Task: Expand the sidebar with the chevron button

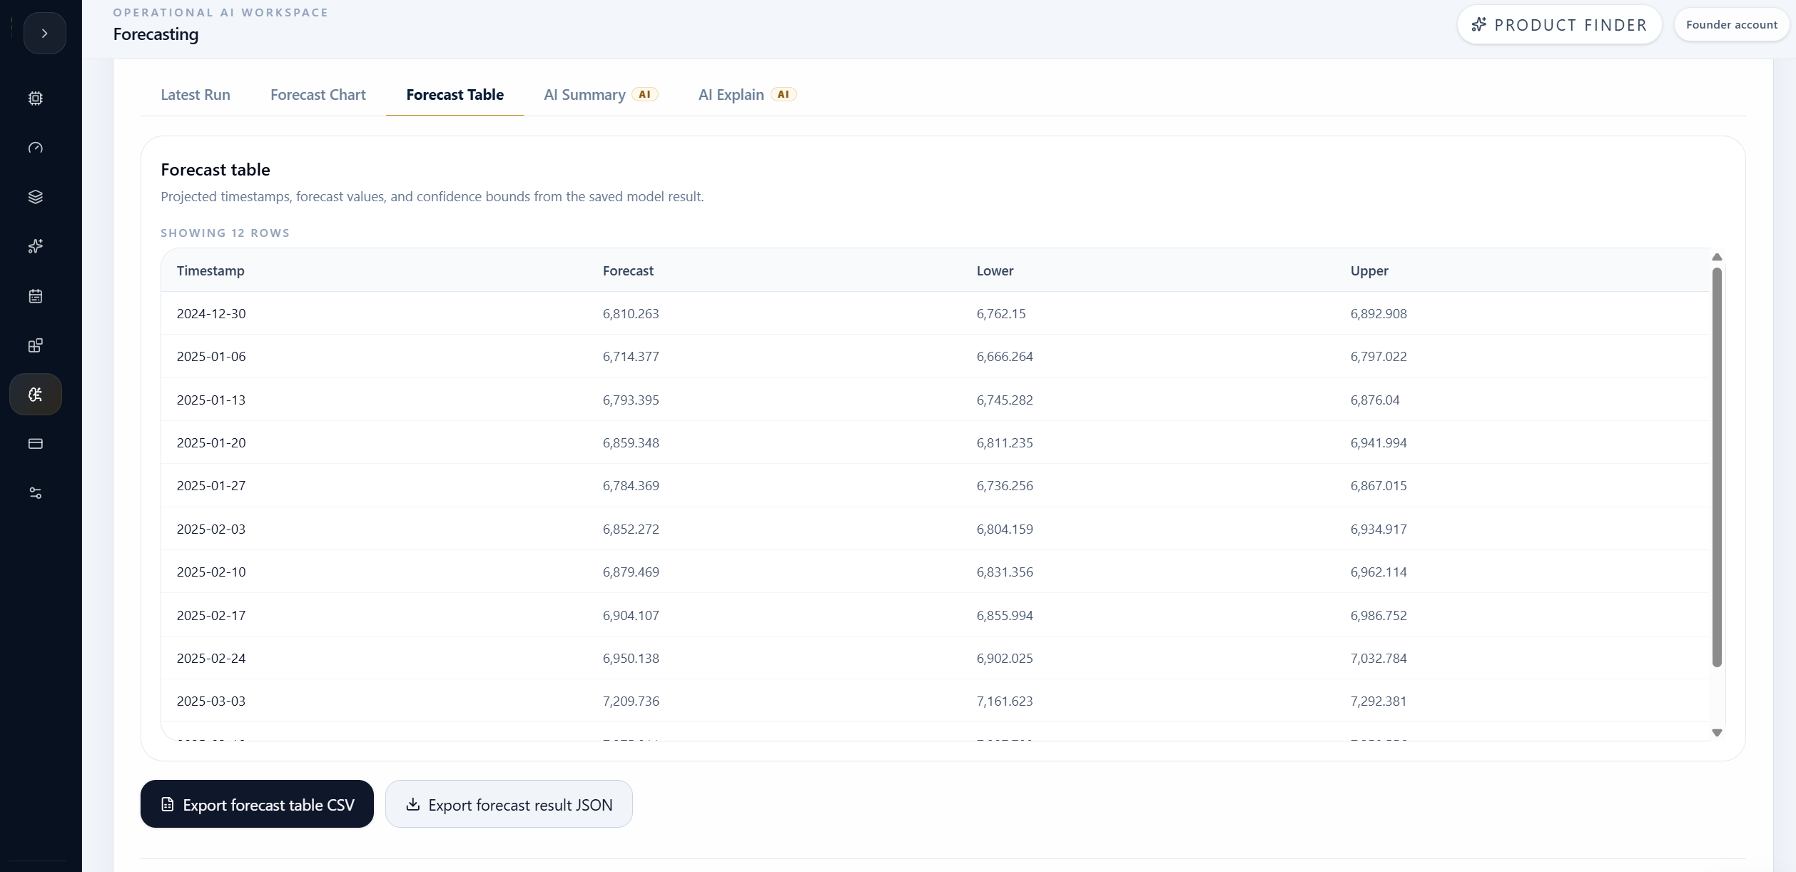Action: tap(44, 33)
